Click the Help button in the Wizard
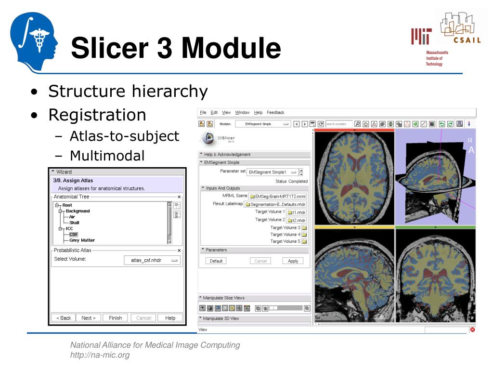Image resolution: width=493 pixels, height=370 pixels. coord(170,318)
